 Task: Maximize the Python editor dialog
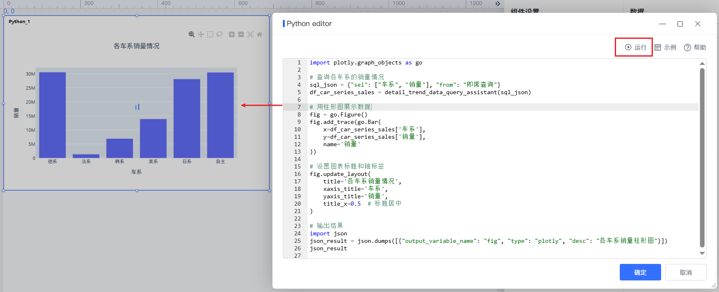(x=680, y=24)
